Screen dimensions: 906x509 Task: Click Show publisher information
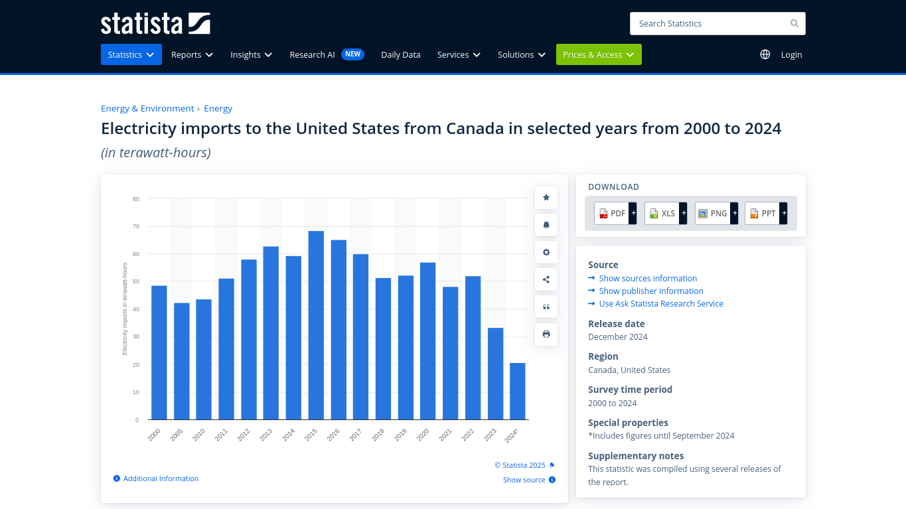[x=651, y=291]
